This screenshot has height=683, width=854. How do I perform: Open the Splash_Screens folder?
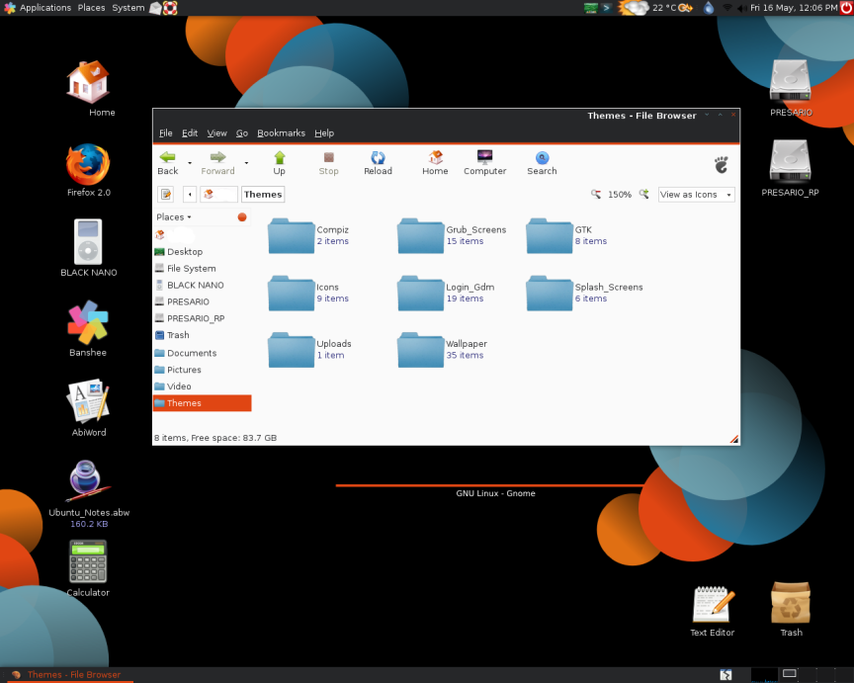(584, 293)
